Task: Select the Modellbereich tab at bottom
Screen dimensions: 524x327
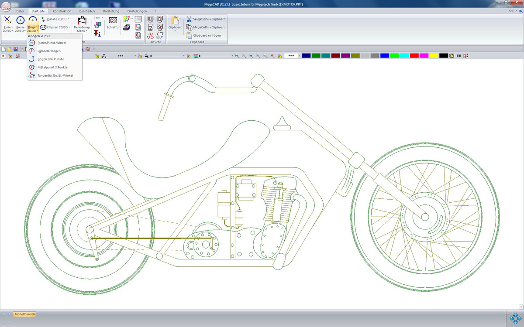Action: [x=24, y=314]
